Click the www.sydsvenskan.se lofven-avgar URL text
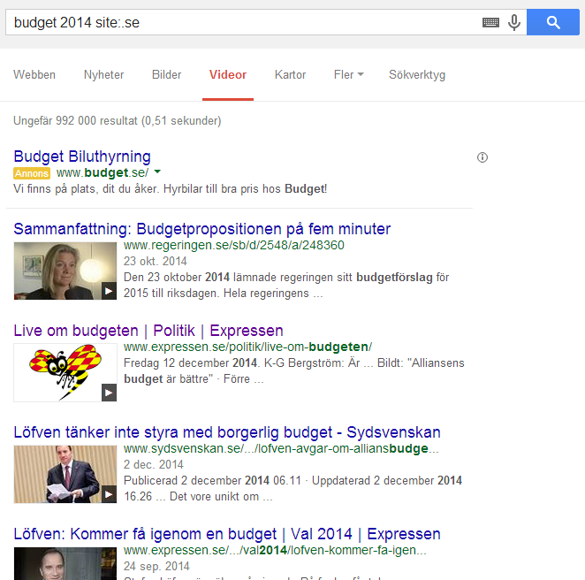 coord(281,448)
